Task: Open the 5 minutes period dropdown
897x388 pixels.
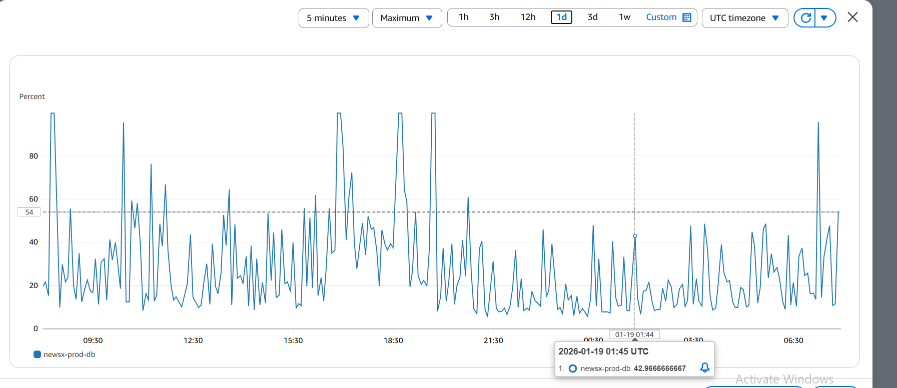Action: (x=333, y=18)
